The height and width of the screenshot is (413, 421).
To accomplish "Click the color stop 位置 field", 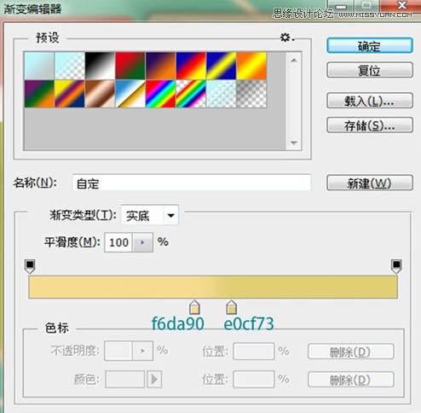I will [x=254, y=379].
